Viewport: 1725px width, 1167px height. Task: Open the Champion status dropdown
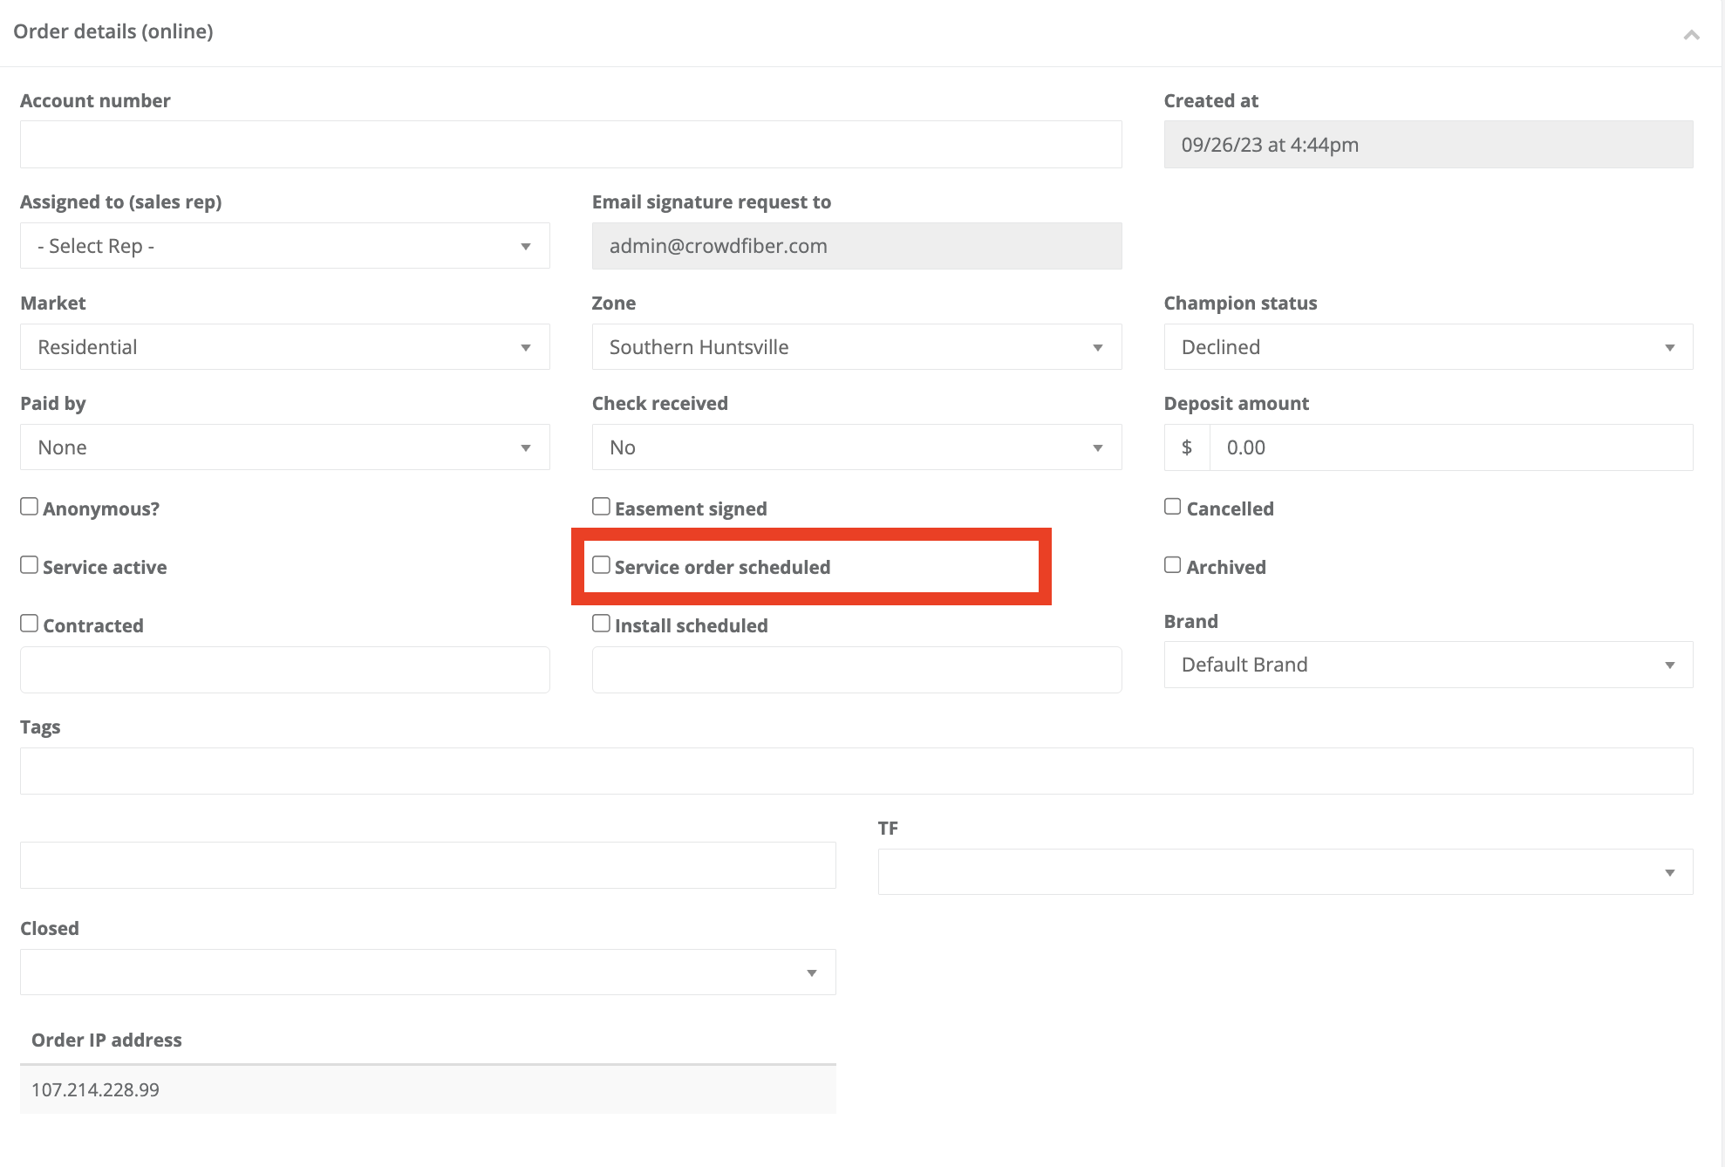pyautogui.click(x=1428, y=347)
